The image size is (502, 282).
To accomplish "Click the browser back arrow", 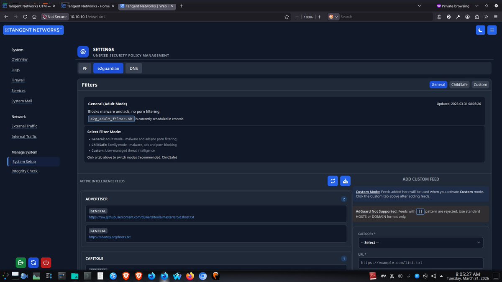I will coord(6,17).
